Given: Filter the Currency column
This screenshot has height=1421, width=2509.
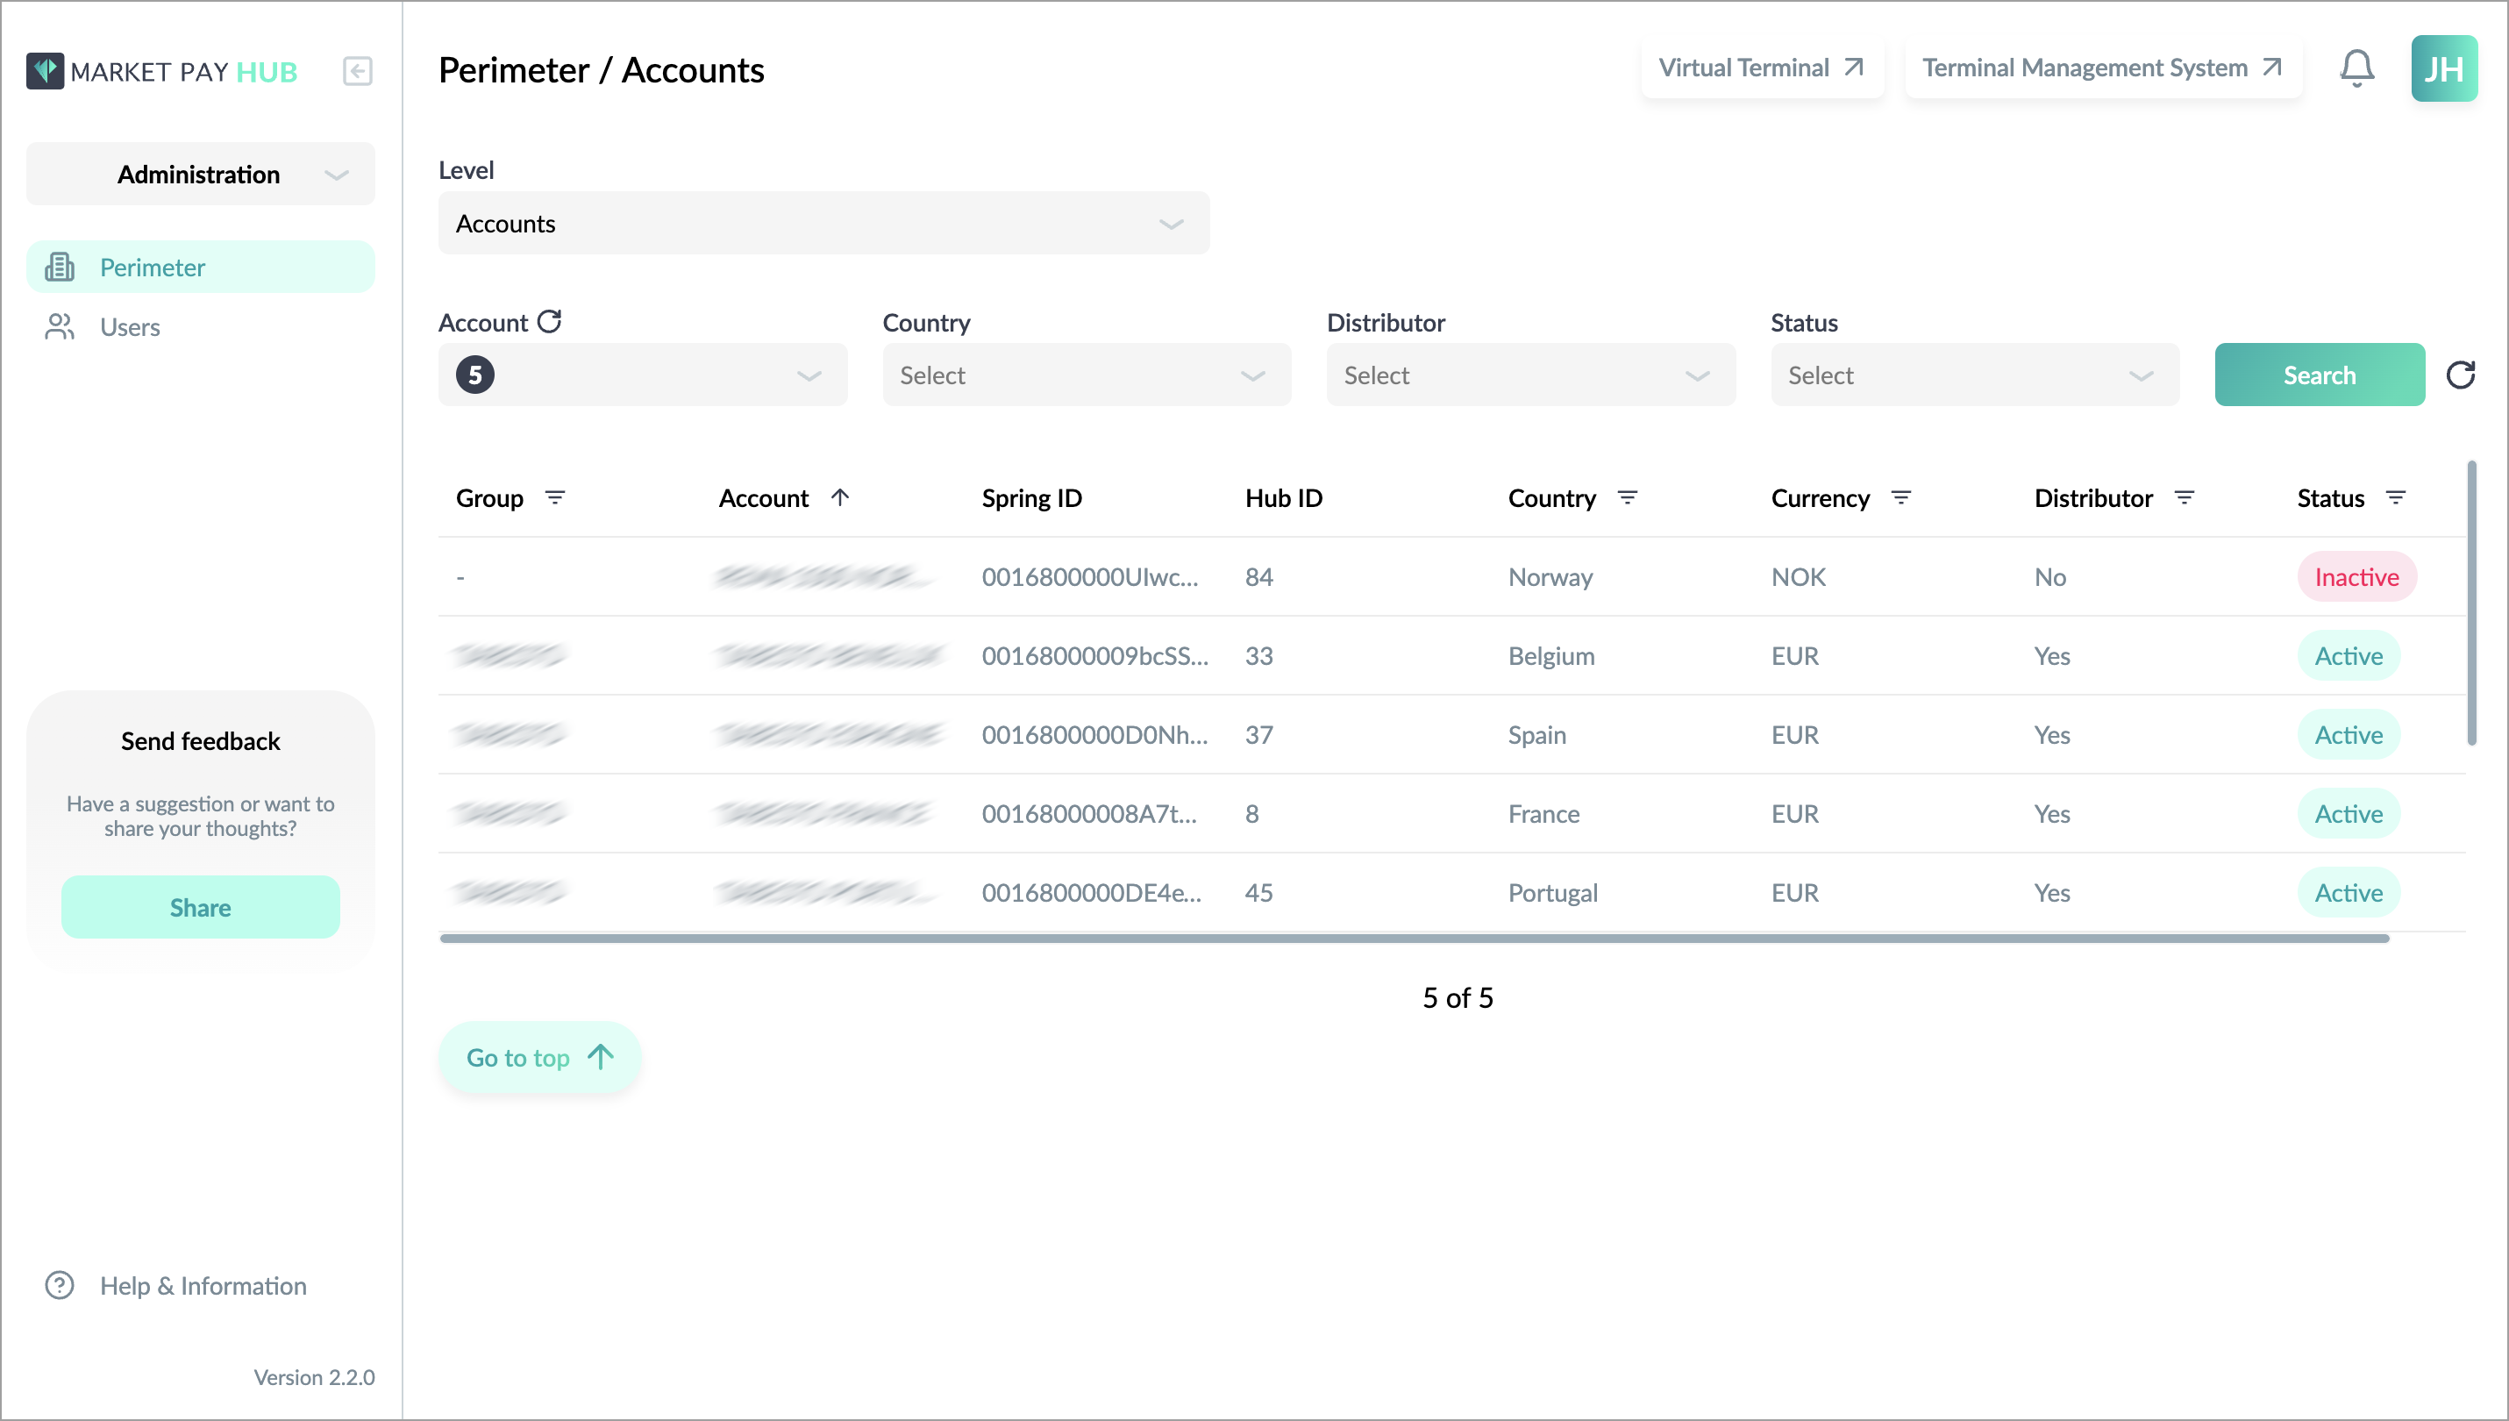Looking at the screenshot, I should click(1900, 497).
